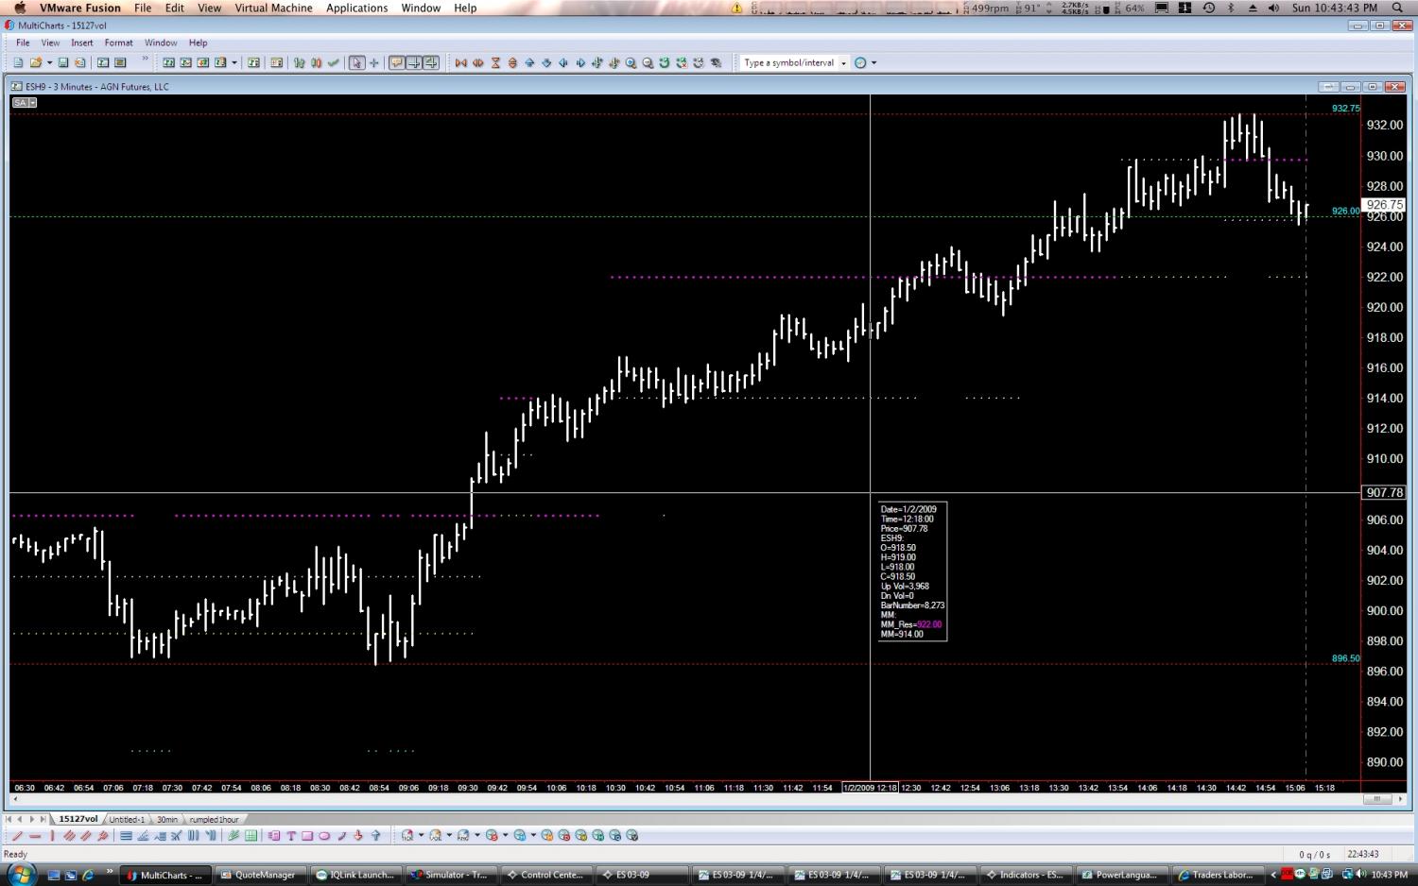Click the toolbar overflow chevron after the Save icons
Screen dimensions: 1418x886
(x=145, y=59)
